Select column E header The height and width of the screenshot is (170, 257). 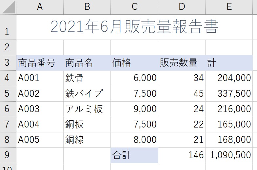pyautogui.click(x=229, y=7)
